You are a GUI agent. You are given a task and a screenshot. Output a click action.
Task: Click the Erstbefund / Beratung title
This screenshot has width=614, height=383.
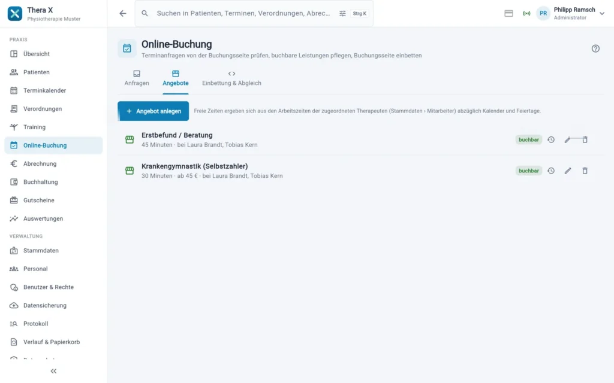pos(177,135)
